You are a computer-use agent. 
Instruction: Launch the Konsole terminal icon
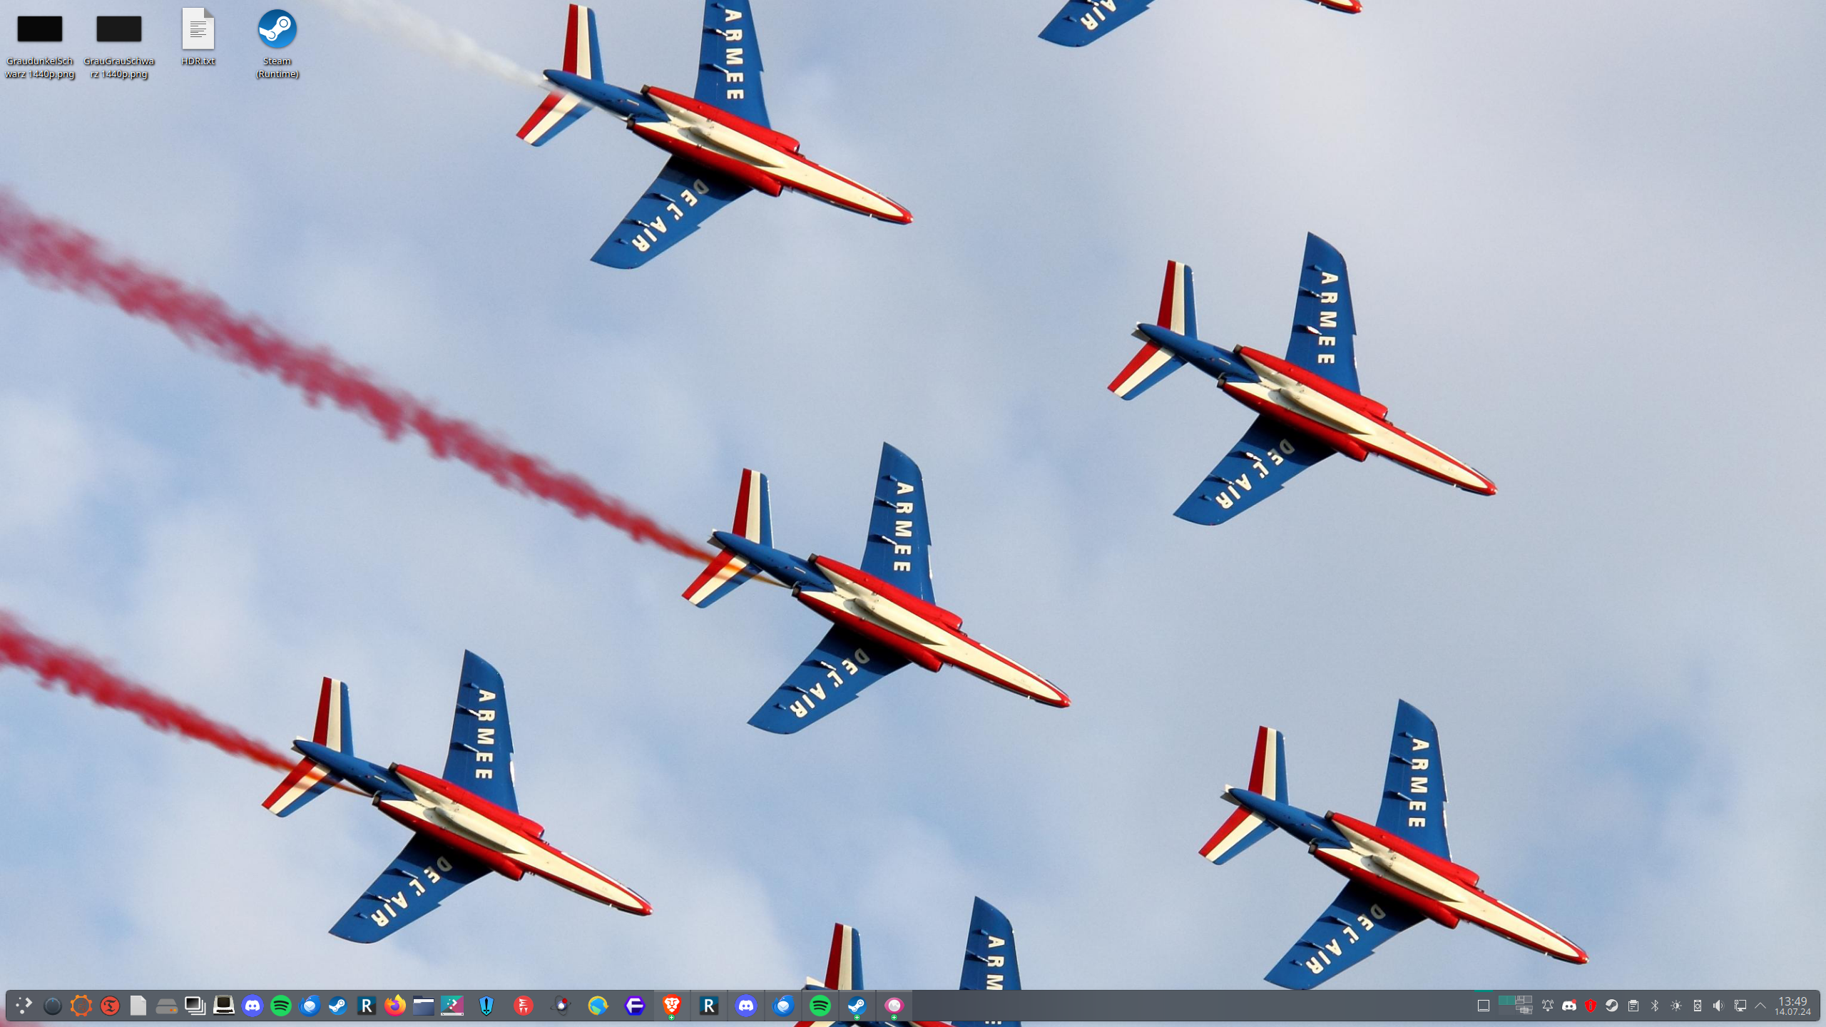pos(223,1006)
